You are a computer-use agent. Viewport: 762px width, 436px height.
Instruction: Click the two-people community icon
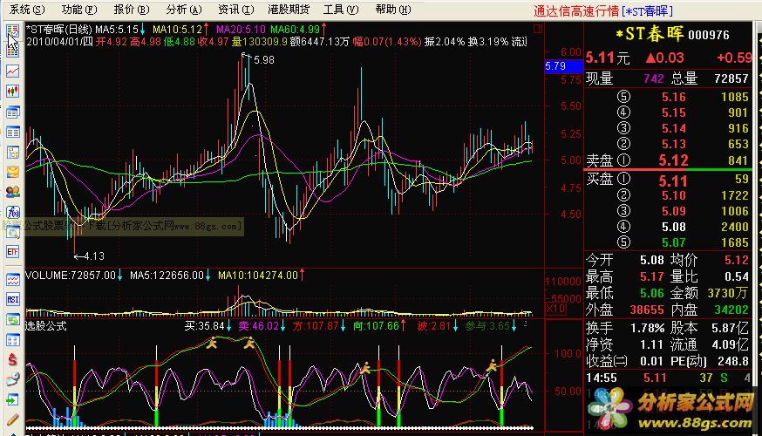click(x=12, y=192)
